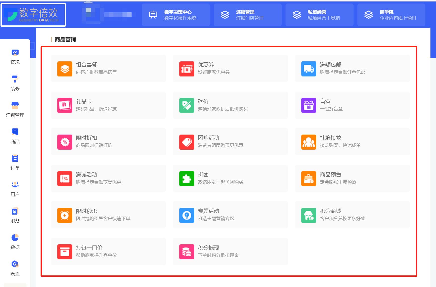This screenshot has width=436, height=287.
Task: Open the 优惠券 coupon feature
Action: click(x=230, y=68)
